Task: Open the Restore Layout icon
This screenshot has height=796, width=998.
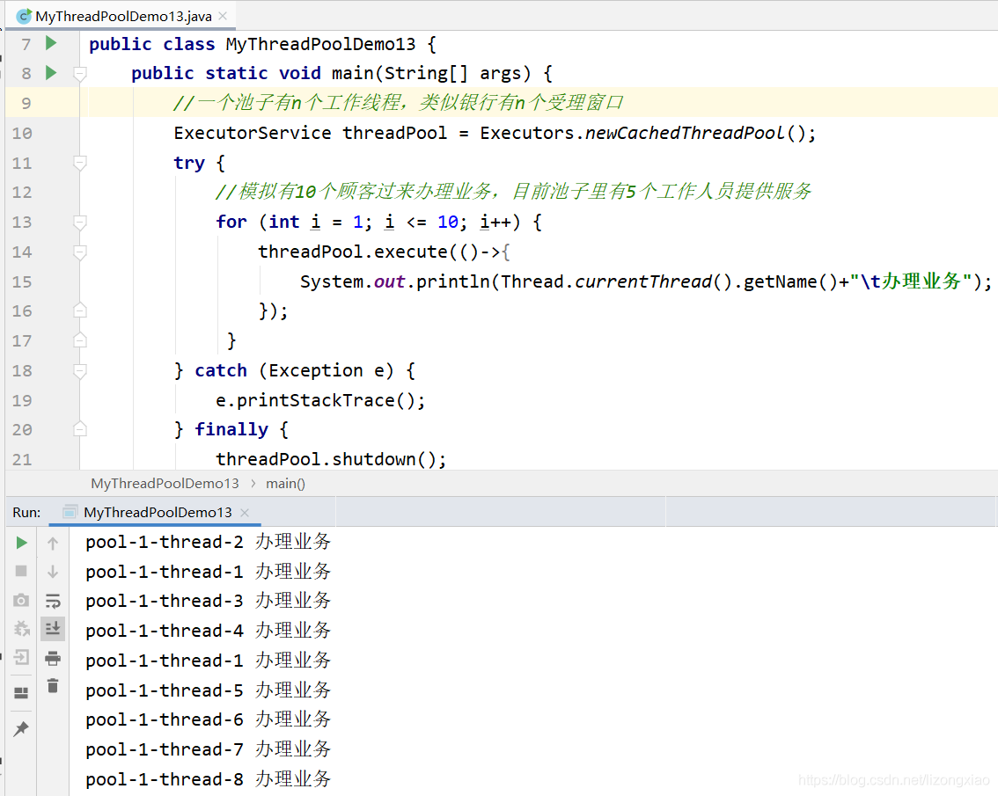Action: (22, 693)
